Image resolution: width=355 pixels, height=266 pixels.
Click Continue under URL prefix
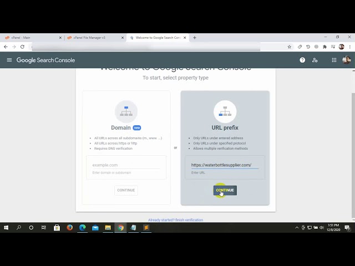click(225, 190)
